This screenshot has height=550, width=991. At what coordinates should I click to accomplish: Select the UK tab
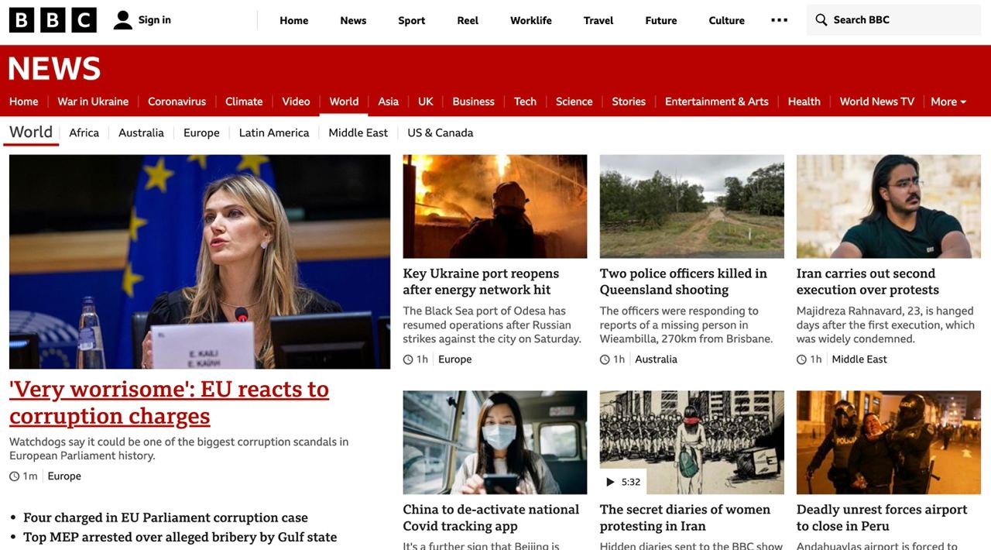[426, 101]
